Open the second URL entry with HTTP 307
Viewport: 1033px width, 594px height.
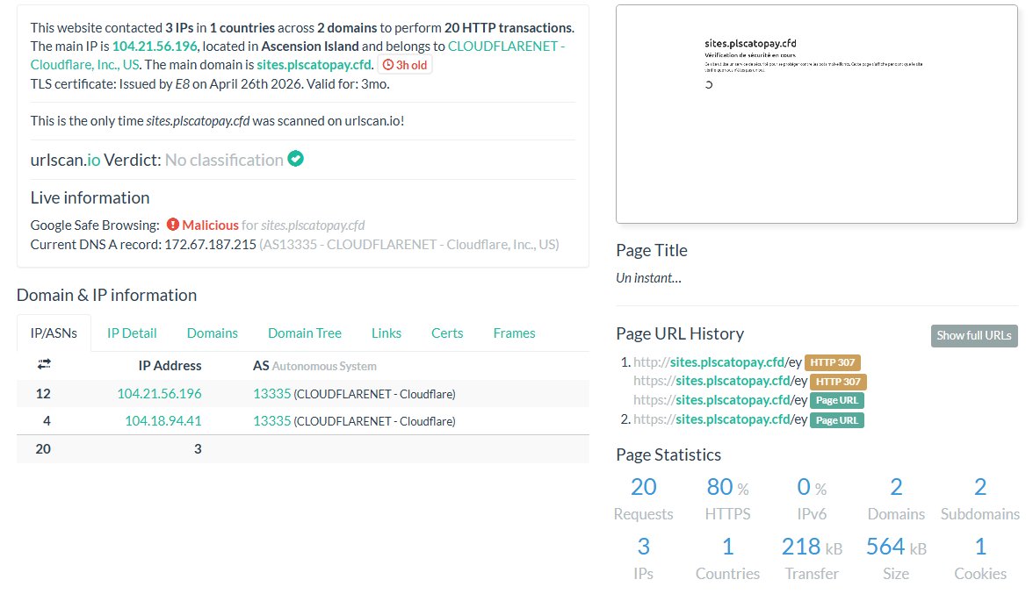click(x=720, y=380)
